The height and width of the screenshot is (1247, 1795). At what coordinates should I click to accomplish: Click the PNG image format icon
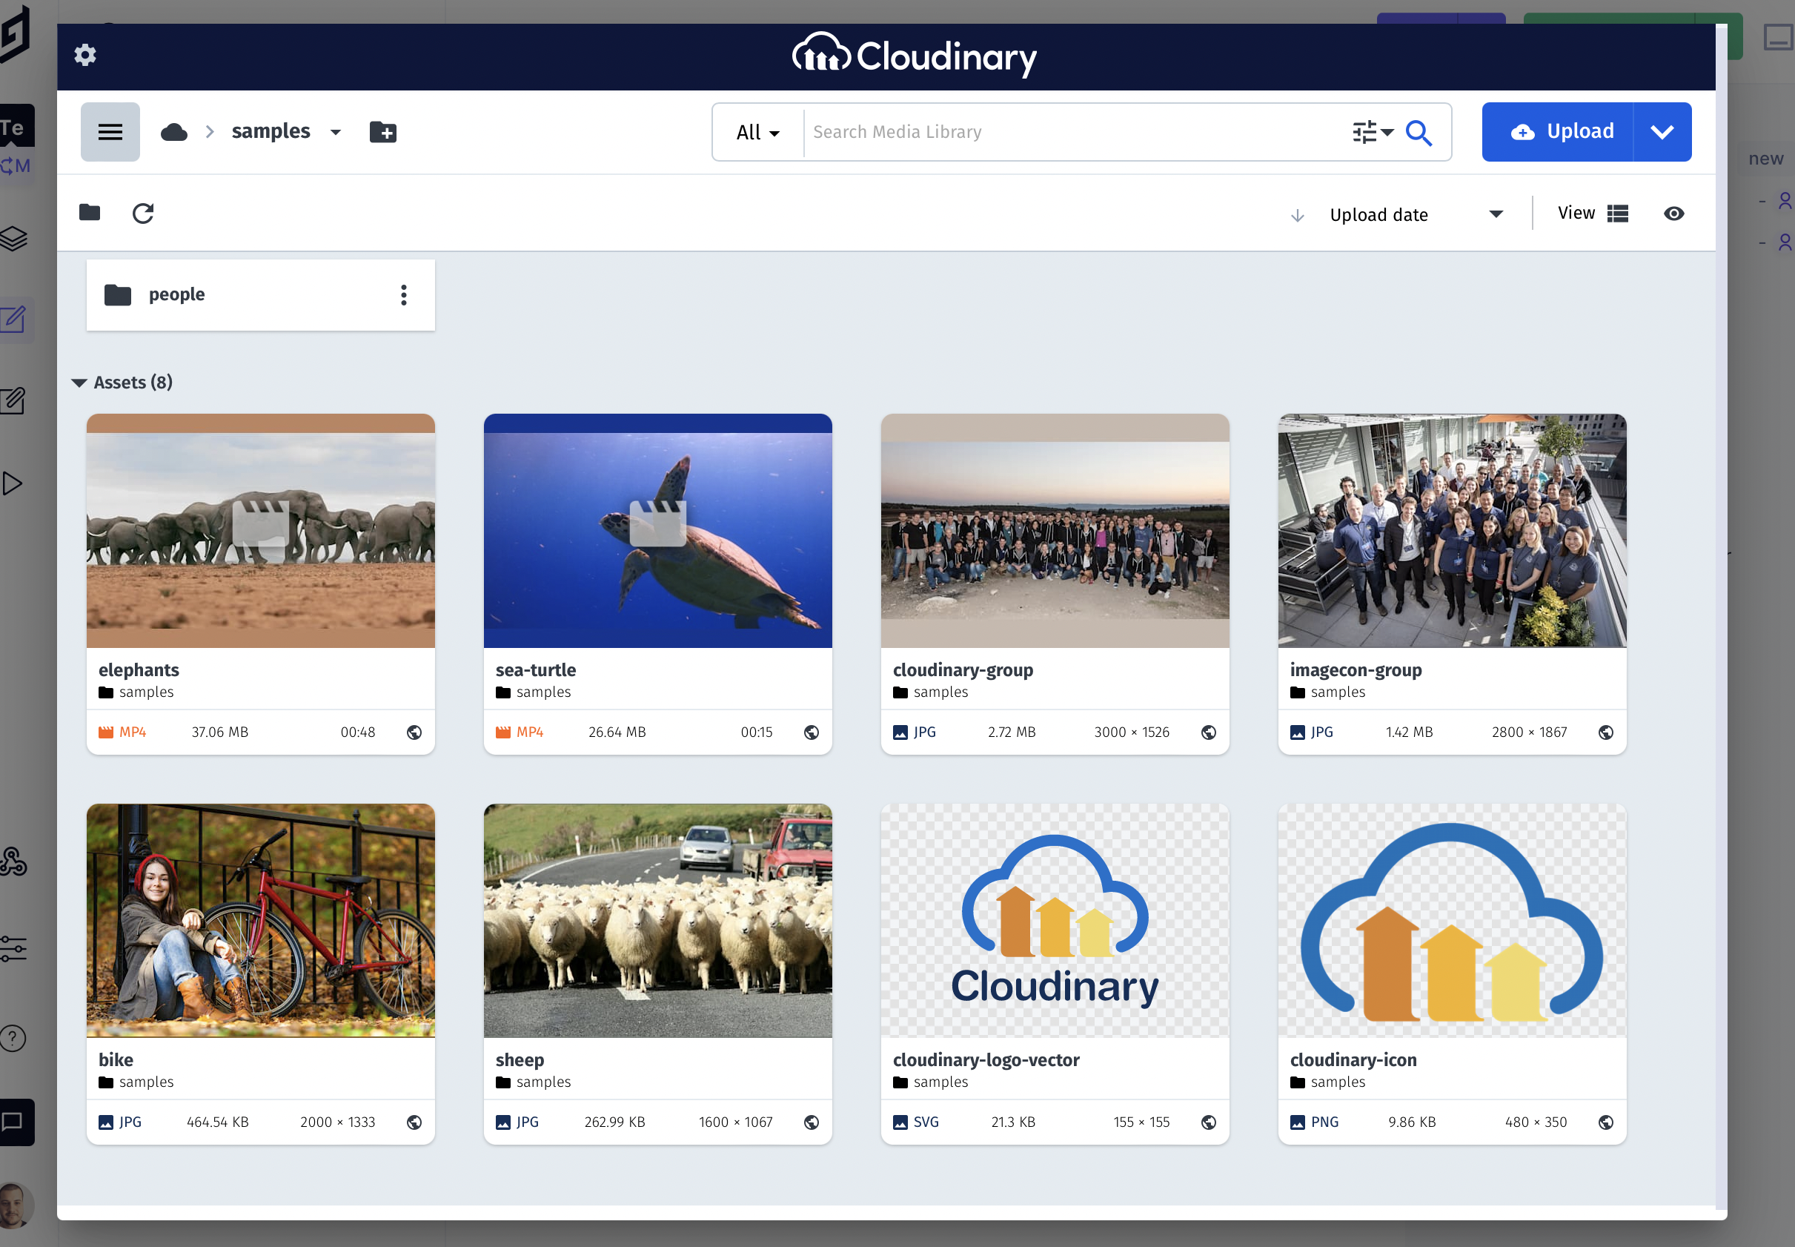(1298, 1122)
